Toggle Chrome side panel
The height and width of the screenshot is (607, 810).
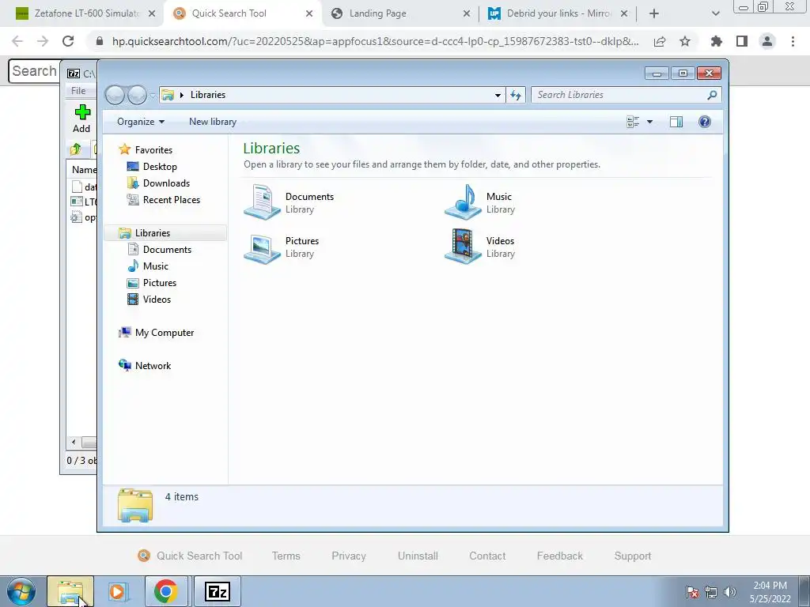pyautogui.click(x=742, y=41)
